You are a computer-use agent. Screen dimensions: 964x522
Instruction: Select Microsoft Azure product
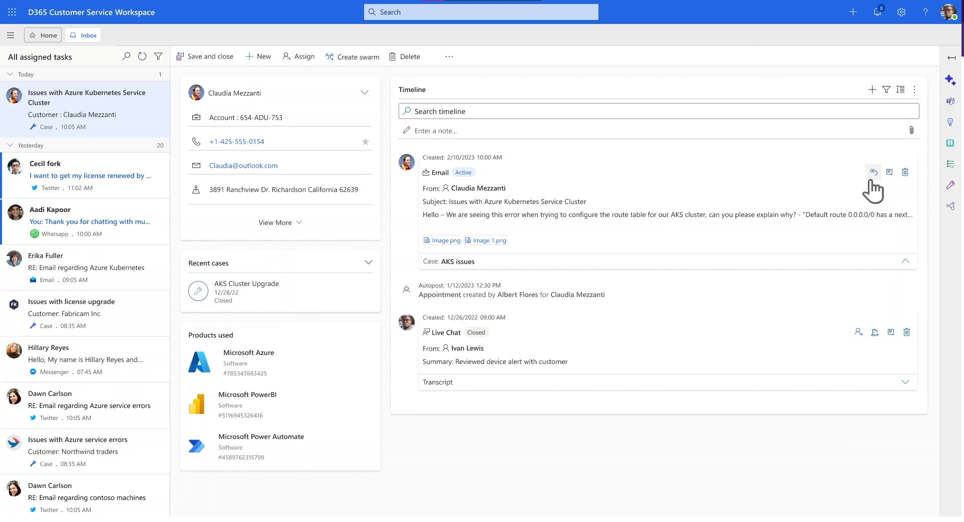pos(248,352)
